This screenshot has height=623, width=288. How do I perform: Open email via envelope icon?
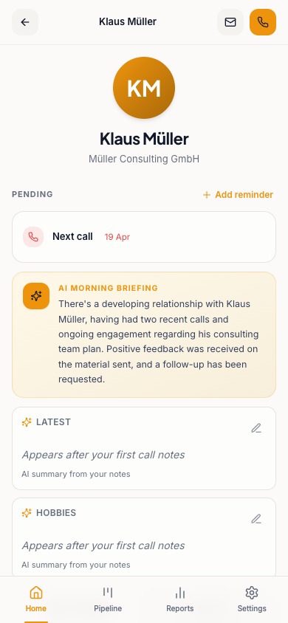[x=230, y=22]
